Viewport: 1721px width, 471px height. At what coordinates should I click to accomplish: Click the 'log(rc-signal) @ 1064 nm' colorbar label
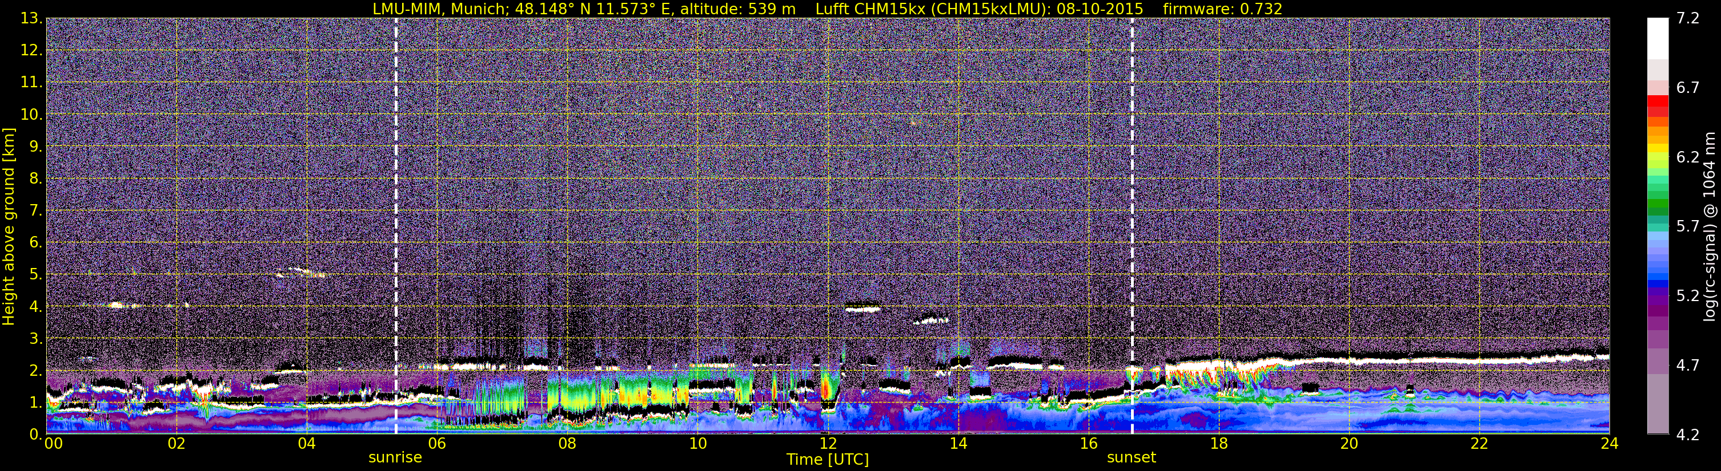(x=1708, y=226)
